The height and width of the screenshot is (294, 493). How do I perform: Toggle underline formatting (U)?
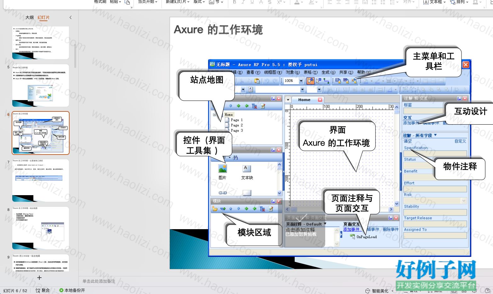(252, 2)
